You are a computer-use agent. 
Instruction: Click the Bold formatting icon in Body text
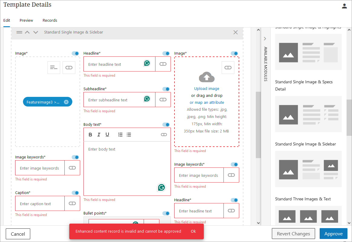[90, 135]
